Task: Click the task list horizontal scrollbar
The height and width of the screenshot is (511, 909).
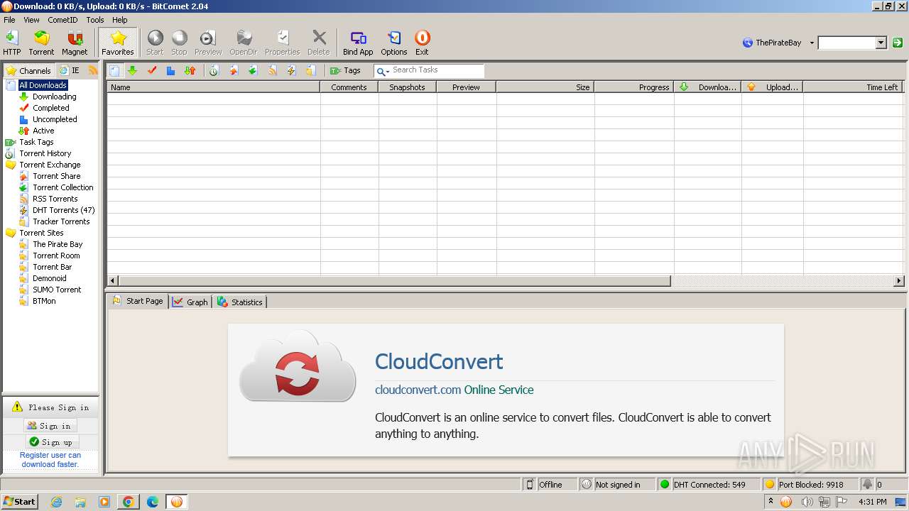Action: (x=394, y=281)
